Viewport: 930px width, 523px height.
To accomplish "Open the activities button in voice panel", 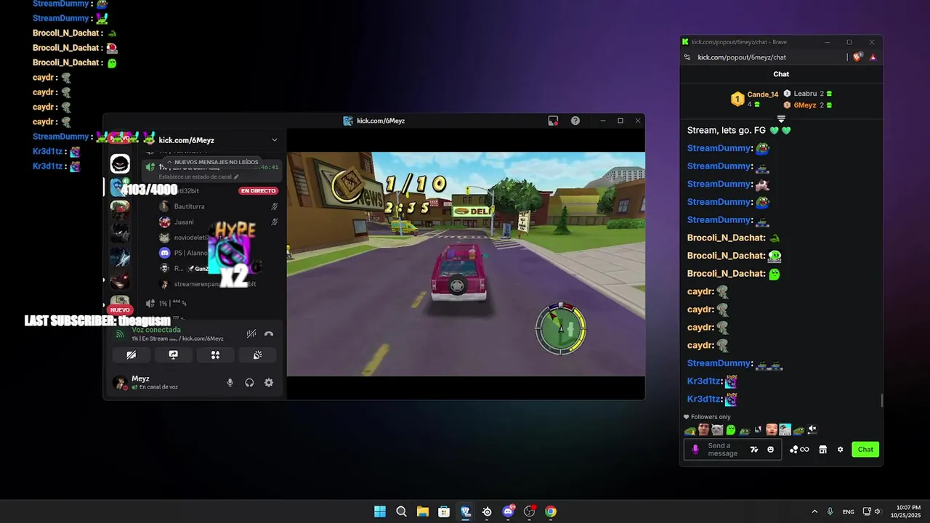I will [x=215, y=355].
